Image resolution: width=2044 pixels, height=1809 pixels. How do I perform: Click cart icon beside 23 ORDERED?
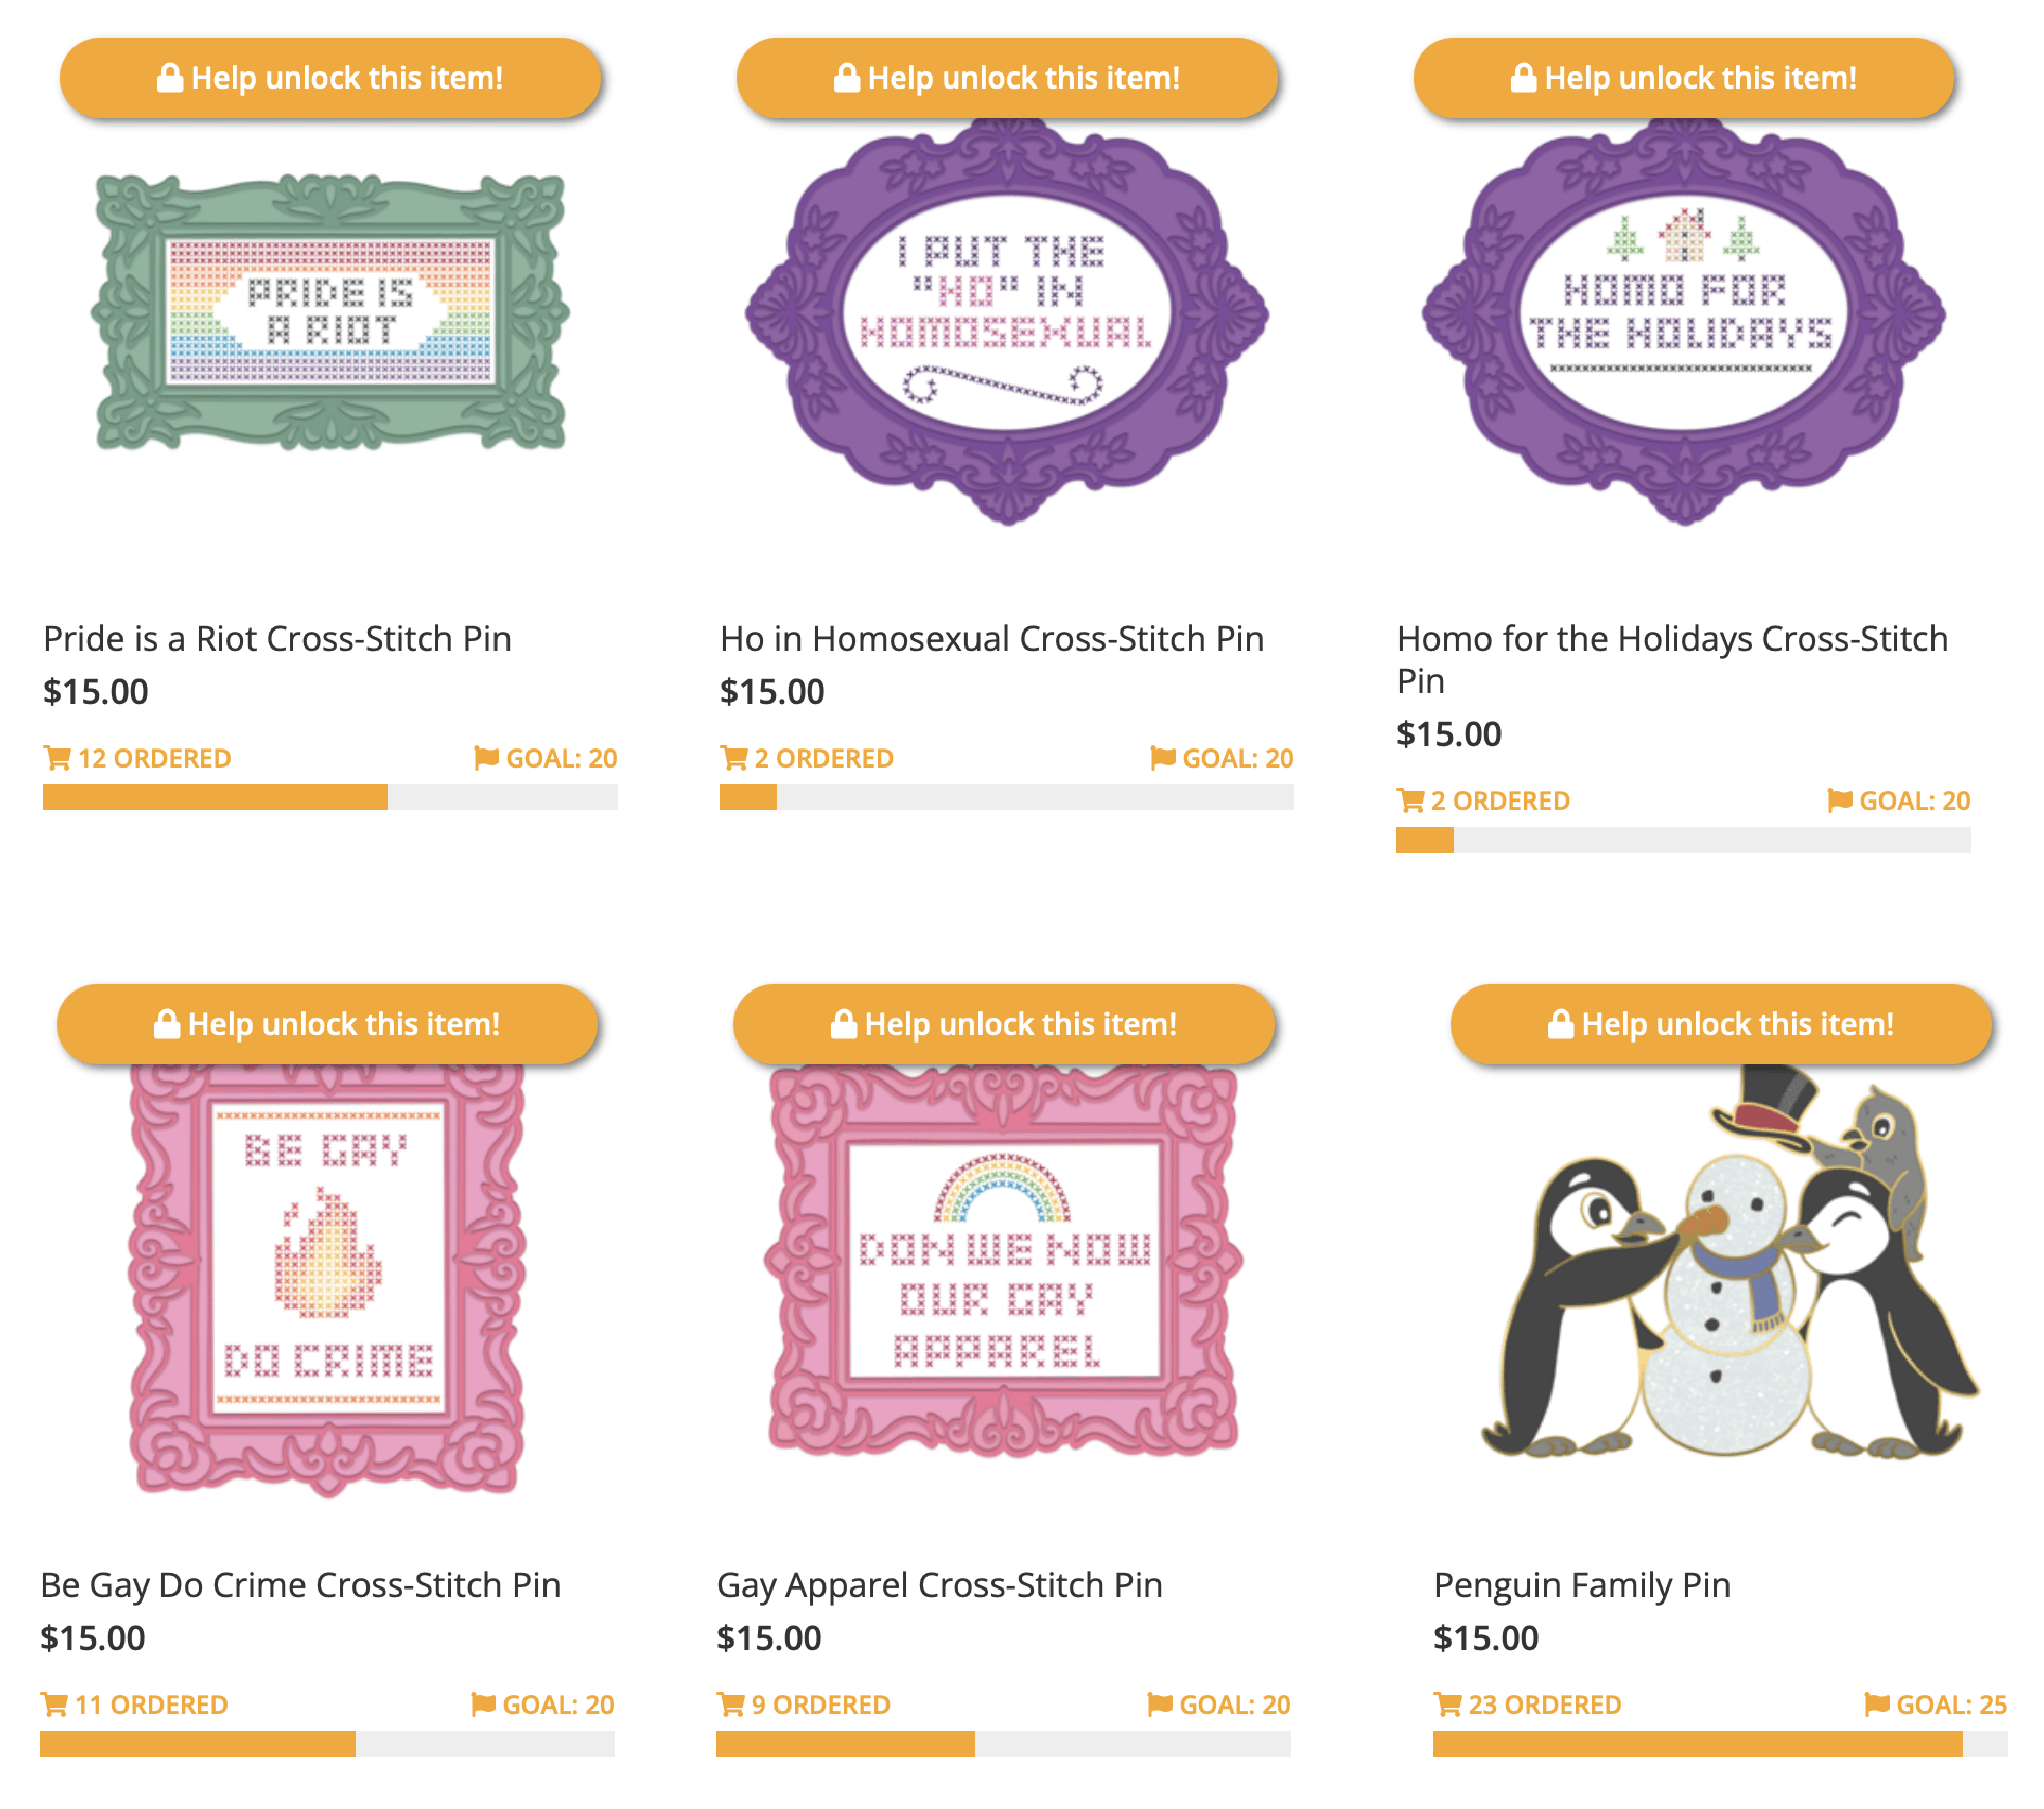pyautogui.click(x=1447, y=1704)
